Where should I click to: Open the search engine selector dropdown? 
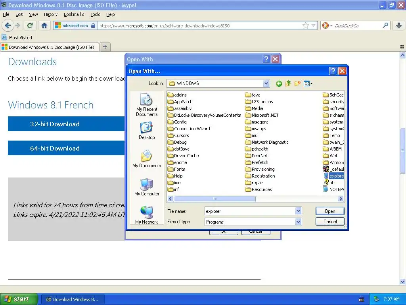[327, 25]
